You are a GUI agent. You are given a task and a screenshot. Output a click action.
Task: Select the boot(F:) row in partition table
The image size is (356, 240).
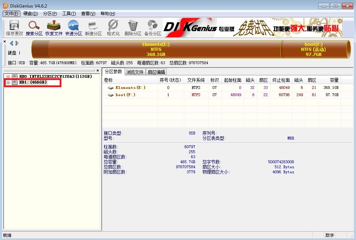click(125, 95)
